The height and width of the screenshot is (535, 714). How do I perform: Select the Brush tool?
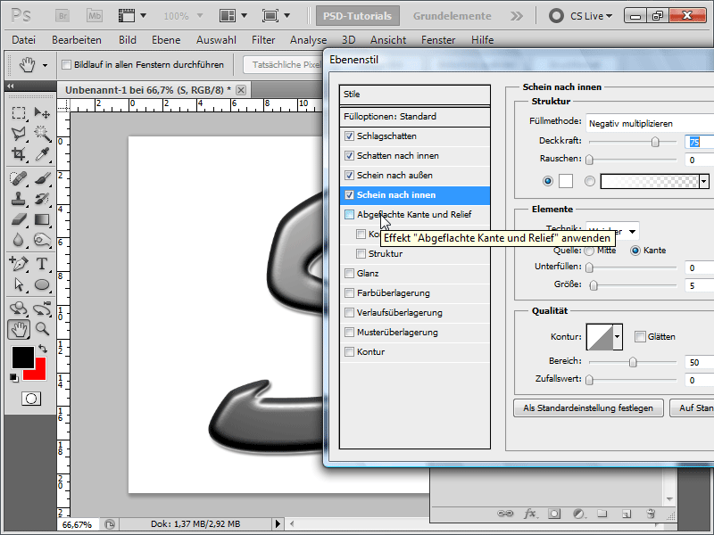[x=42, y=177]
